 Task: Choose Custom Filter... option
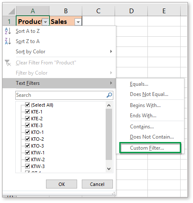coord(147,148)
